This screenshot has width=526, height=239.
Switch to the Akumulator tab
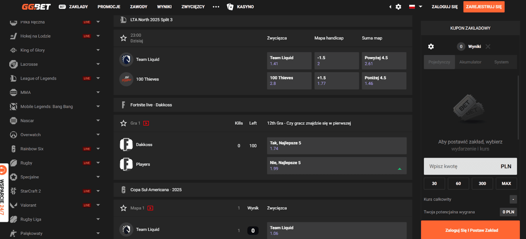[x=470, y=62]
